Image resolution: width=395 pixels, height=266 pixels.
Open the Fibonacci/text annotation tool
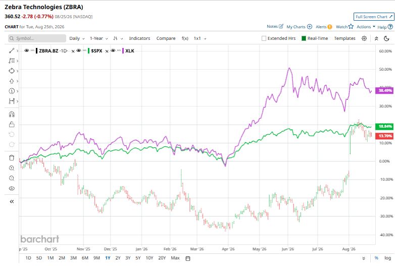12,61
